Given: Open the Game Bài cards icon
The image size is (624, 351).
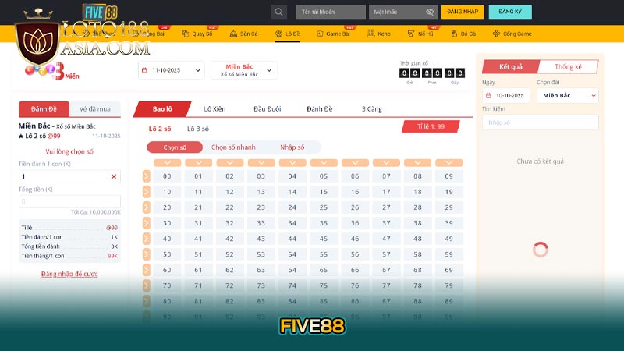Looking at the screenshot, I should 320,34.
